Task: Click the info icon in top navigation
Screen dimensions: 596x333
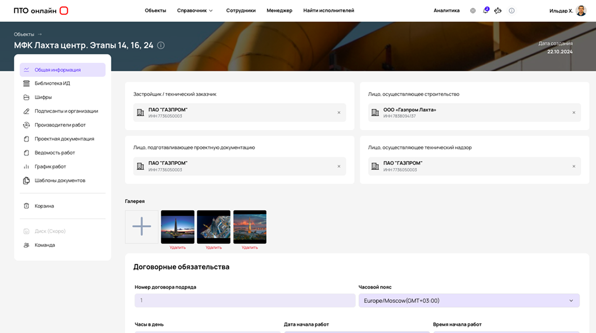Action: pos(512,11)
